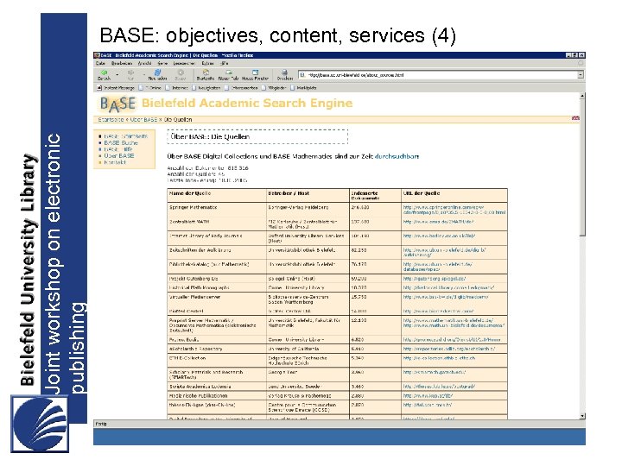Expand the address bar URL dropdown

click(x=581, y=75)
